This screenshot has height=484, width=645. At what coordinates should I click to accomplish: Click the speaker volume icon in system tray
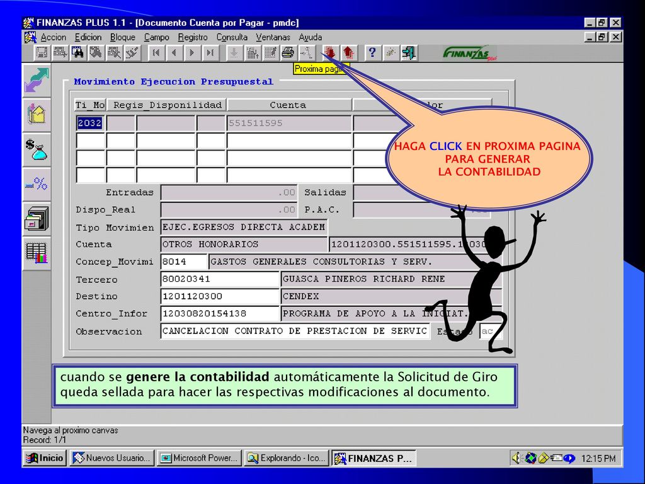click(515, 458)
